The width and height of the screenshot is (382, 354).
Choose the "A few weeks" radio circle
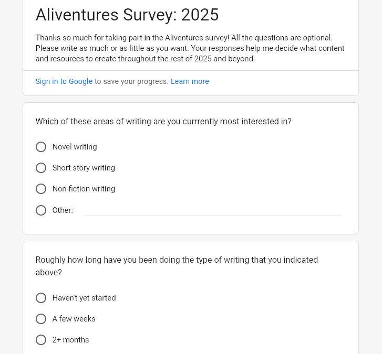[41, 319]
